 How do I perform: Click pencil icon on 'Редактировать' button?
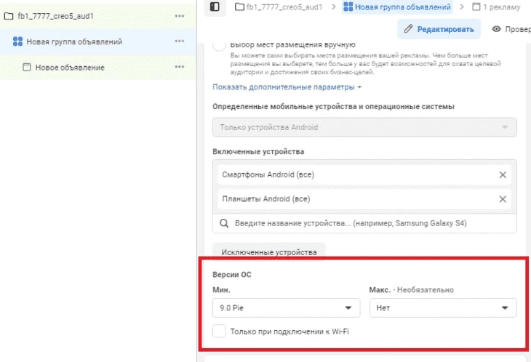(408, 29)
